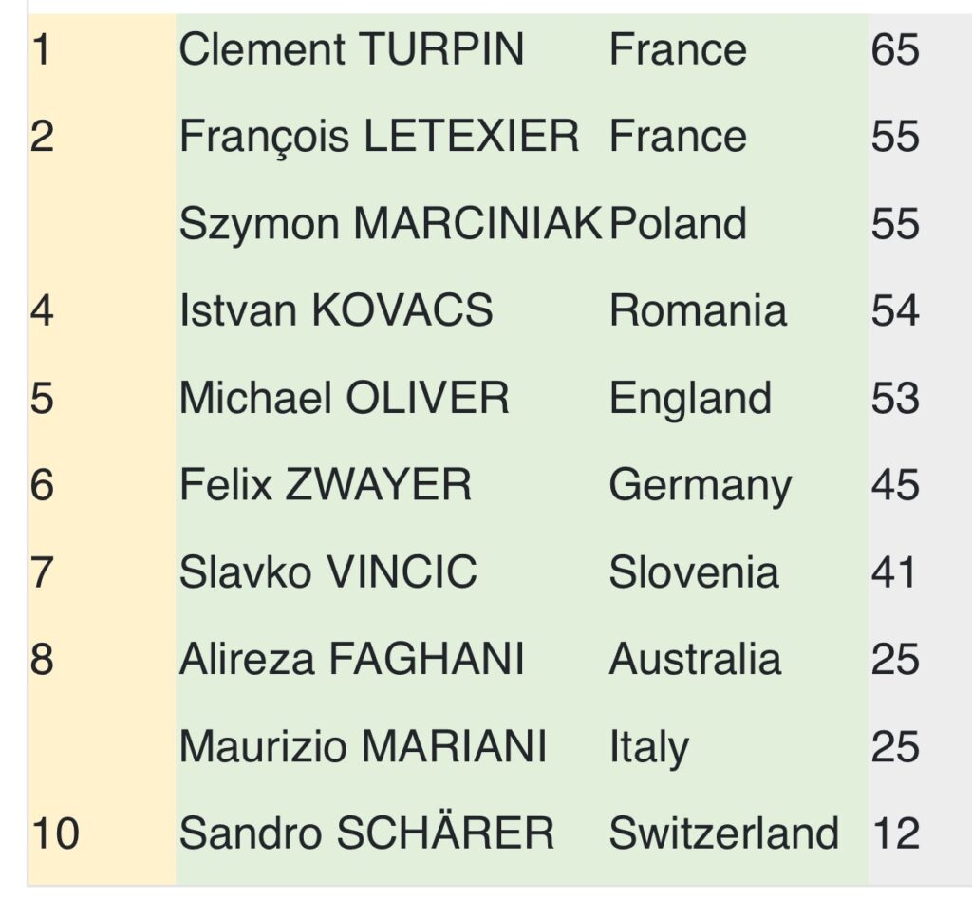Click the England country cell
The width and height of the screenshot is (972, 899).
pos(690,399)
